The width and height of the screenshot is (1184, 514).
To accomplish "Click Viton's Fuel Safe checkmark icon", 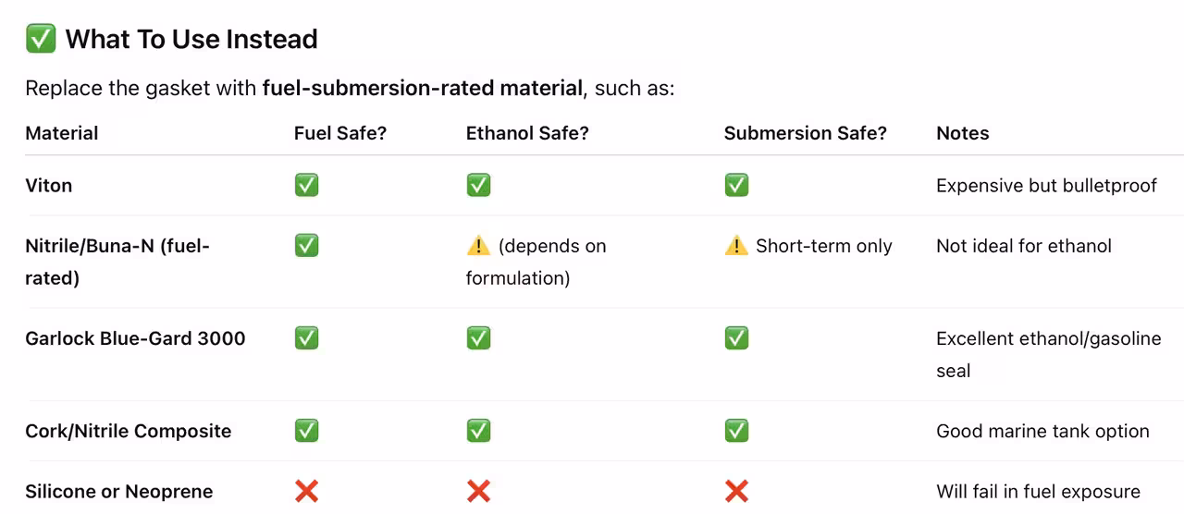I will (306, 185).
